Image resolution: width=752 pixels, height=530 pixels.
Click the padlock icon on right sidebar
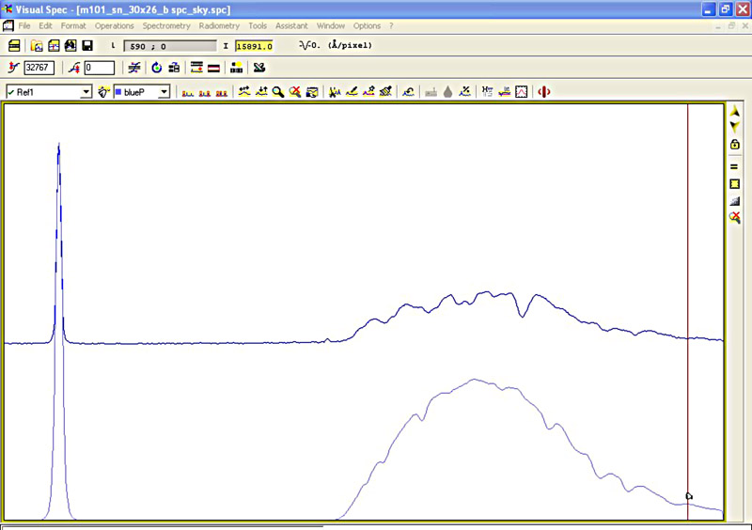(735, 144)
